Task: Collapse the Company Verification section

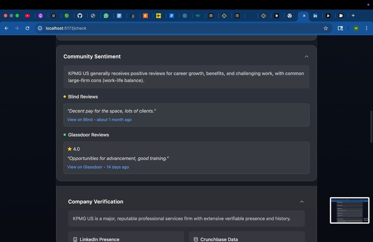Action: click(x=302, y=202)
